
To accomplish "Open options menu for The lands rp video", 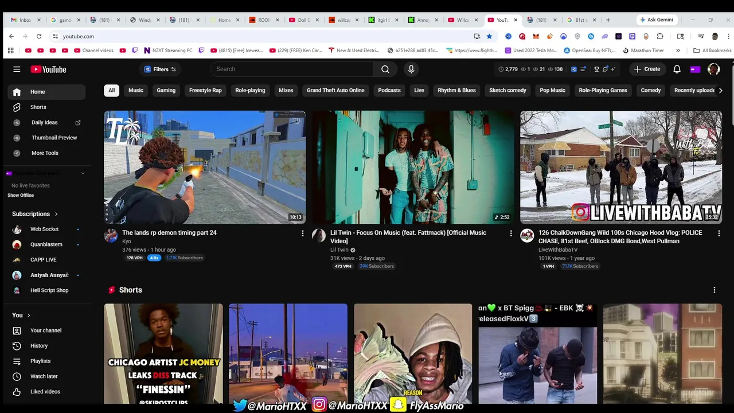I will pos(303,233).
